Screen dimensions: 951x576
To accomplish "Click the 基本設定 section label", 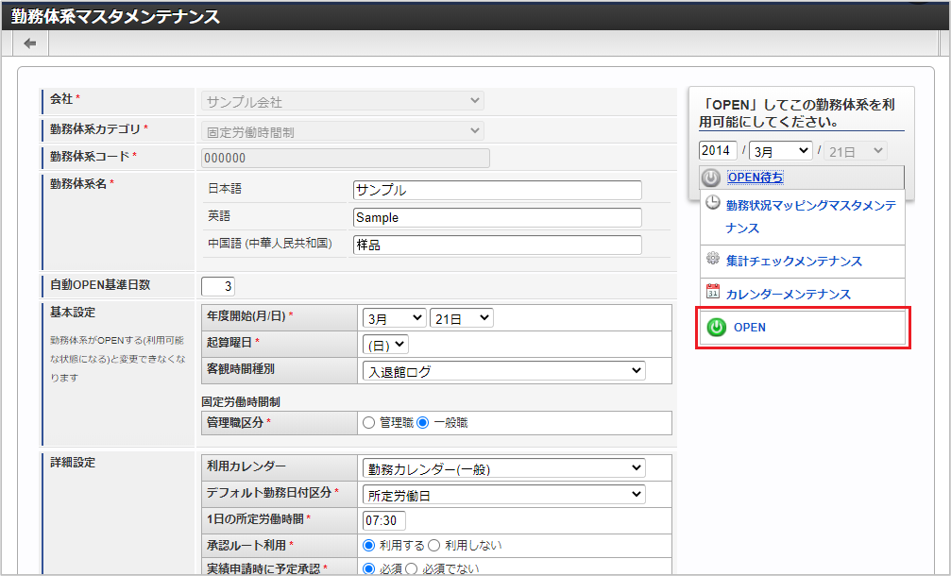I will (73, 313).
